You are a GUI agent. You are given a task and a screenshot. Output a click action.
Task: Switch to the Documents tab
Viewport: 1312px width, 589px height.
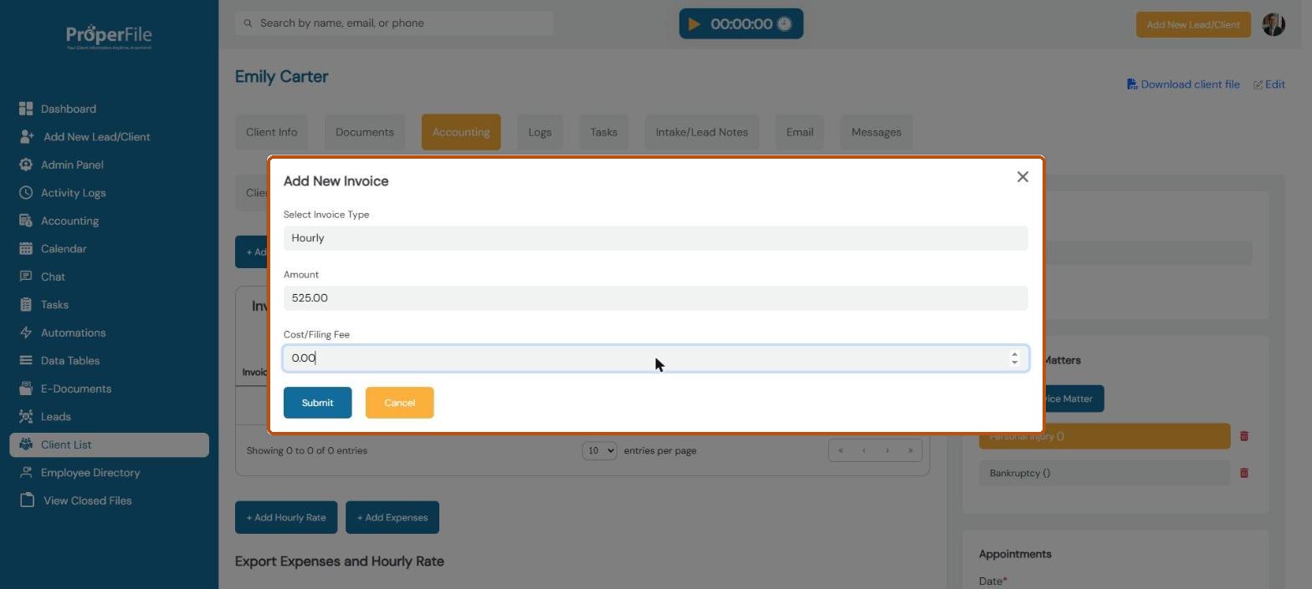364,132
